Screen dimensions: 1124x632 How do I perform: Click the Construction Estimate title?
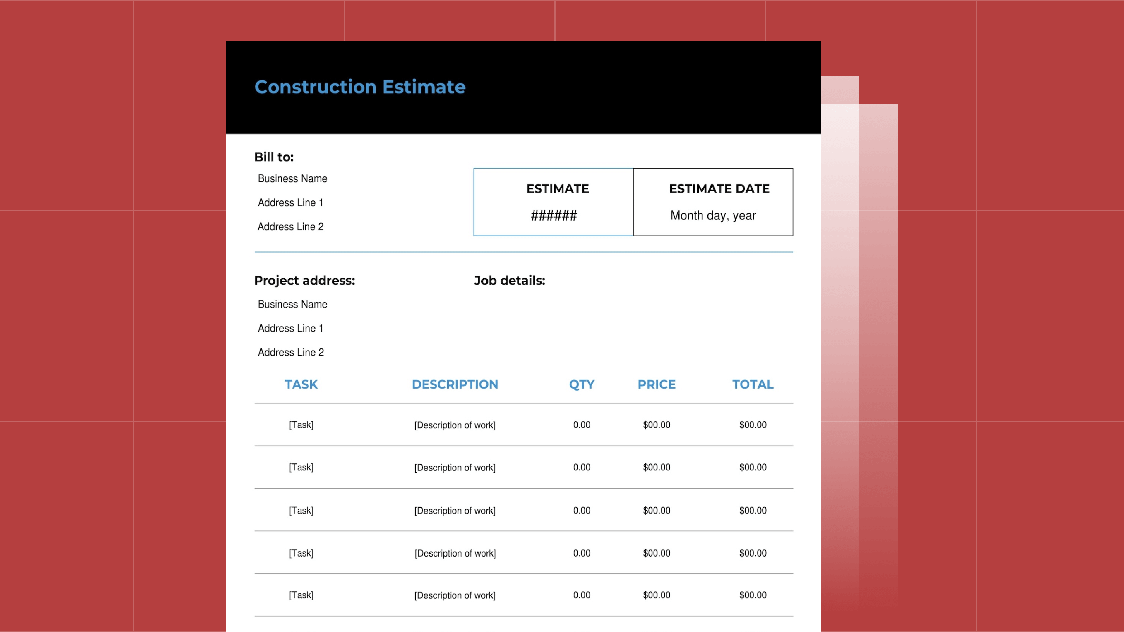point(360,87)
